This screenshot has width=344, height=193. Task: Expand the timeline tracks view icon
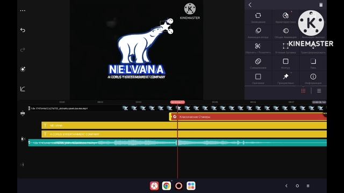point(23,113)
